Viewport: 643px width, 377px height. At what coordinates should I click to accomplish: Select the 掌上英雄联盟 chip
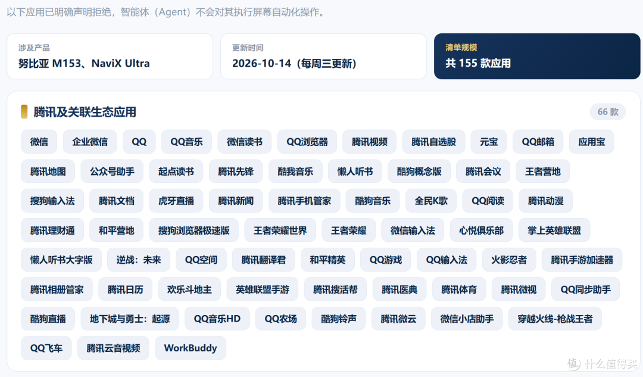554,230
